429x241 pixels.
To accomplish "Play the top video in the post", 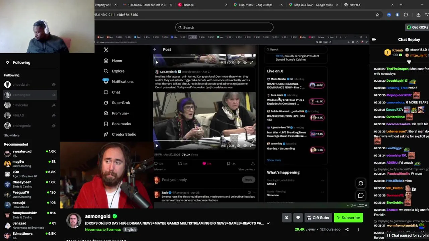I will pyautogui.click(x=157, y=62).
